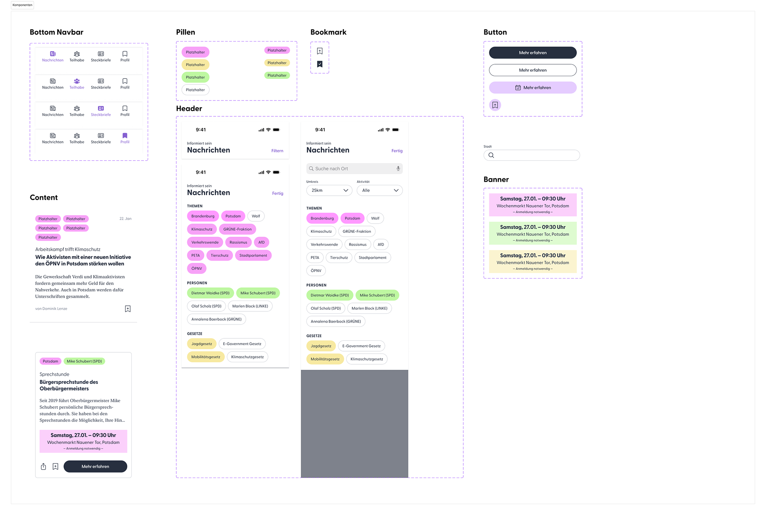Click Fertig in the right search header

(397, 151)
